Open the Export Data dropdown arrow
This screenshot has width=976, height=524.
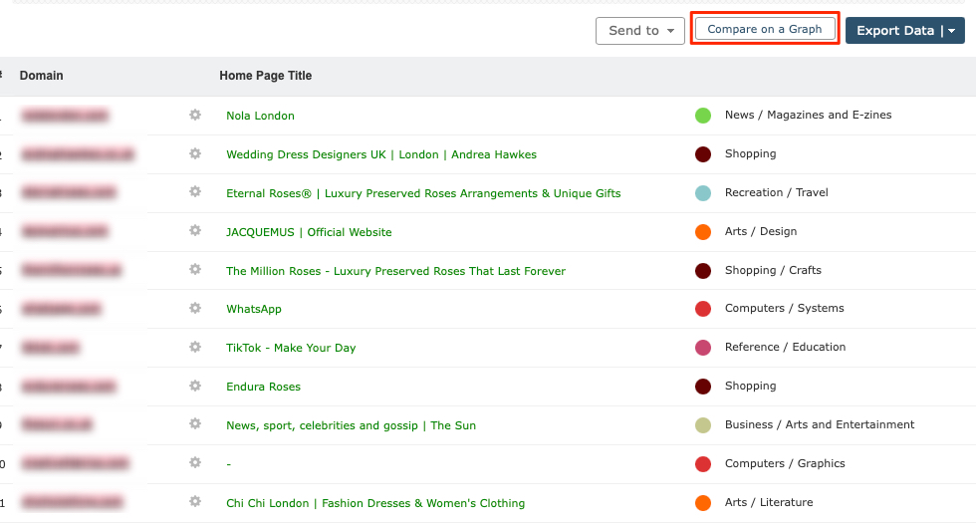[x=952, y=31]
